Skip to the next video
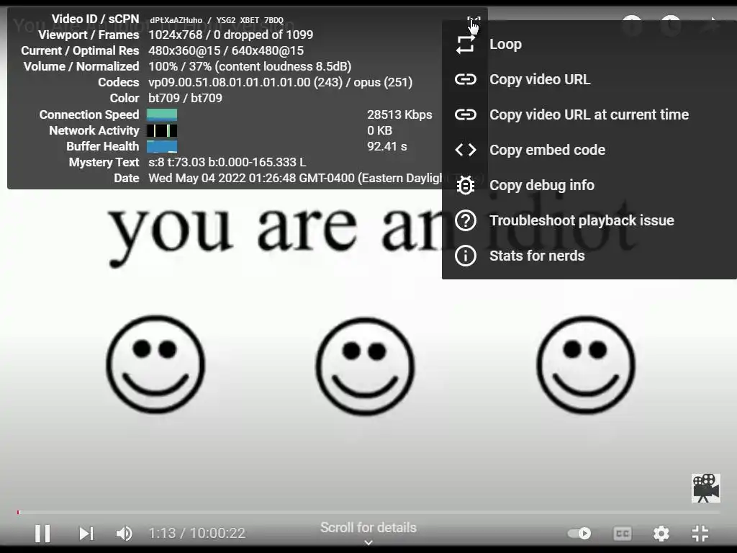This screenshot has width=737, height=553. tap(86, 534)
